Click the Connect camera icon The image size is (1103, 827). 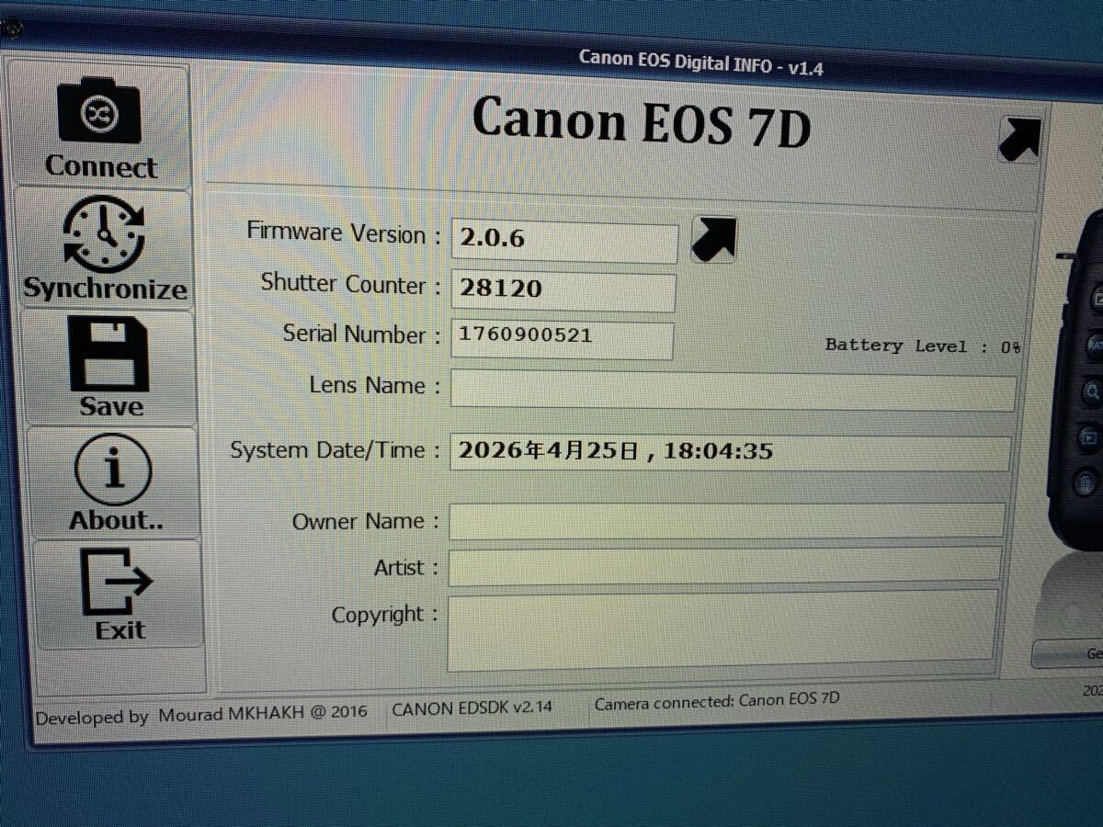click(99, 110)
